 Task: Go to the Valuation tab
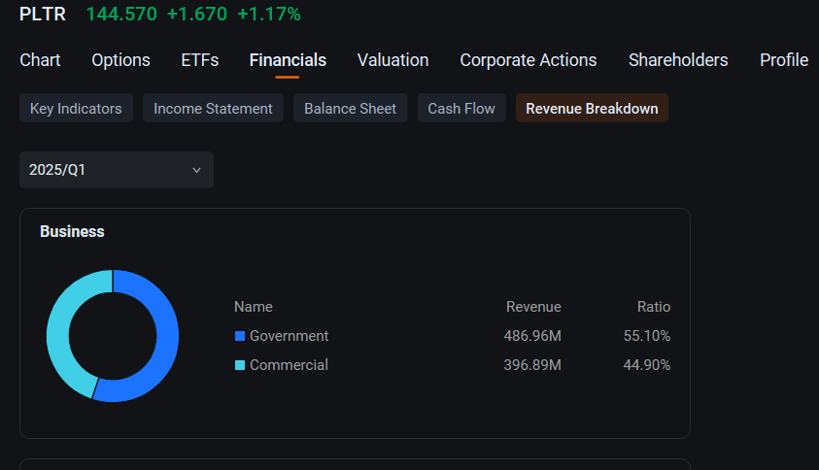[392, 60]
